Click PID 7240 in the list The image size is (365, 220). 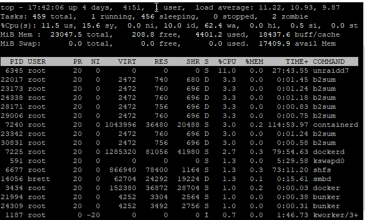(14, 125)
